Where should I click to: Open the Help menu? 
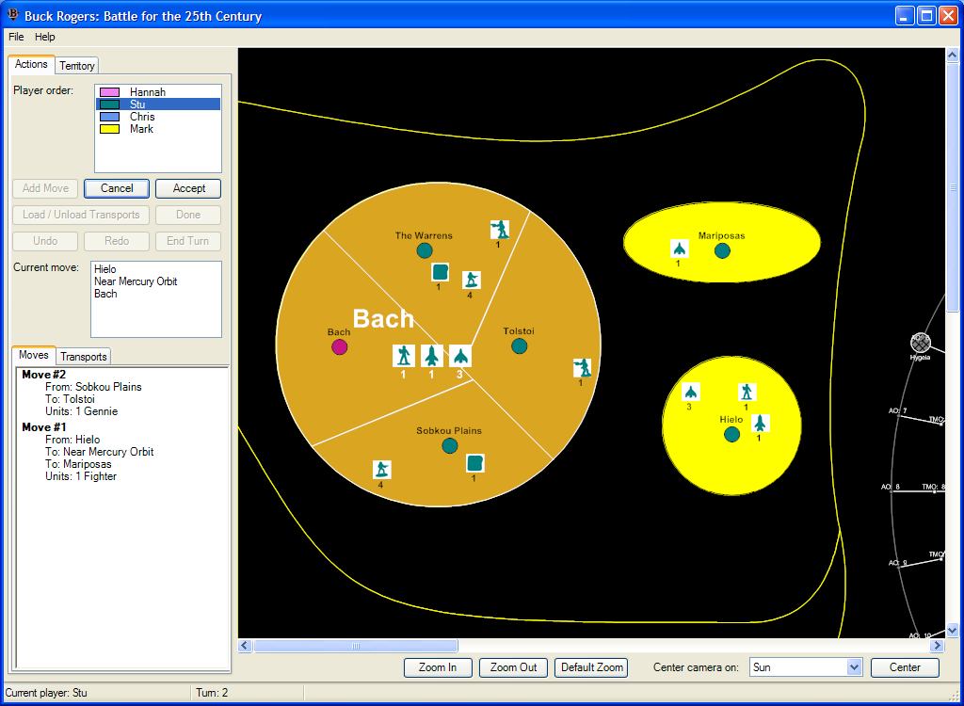point(45,37)
